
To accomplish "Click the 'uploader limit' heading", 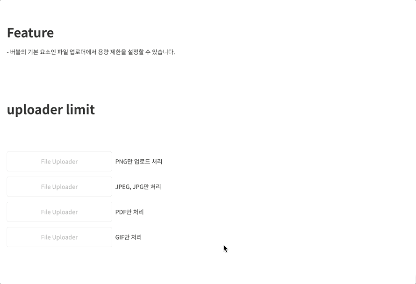I will [x=51, y=109].
